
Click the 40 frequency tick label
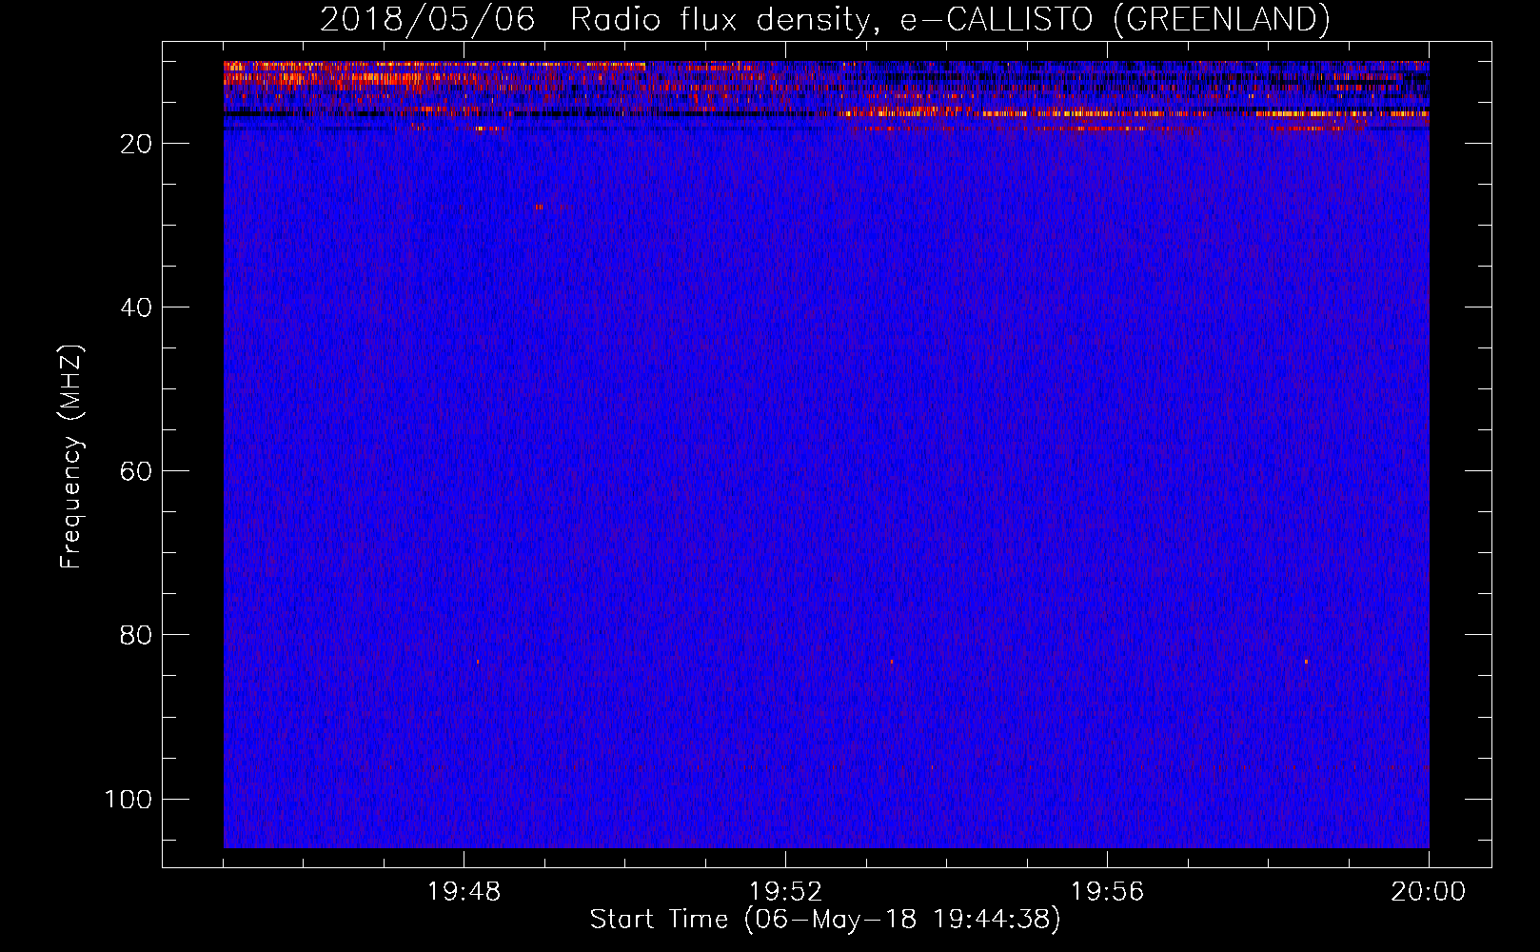click(x=136, y=307)
